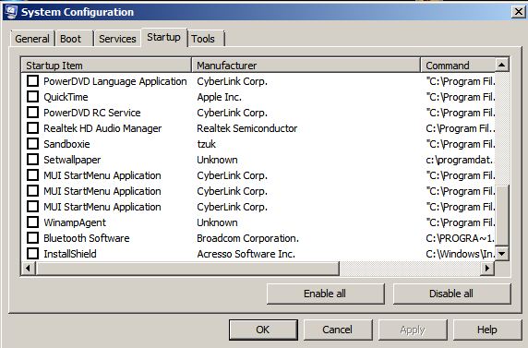Open the Boot tab
The width and height of the screenshot is (528, 348).
(74, 39)
